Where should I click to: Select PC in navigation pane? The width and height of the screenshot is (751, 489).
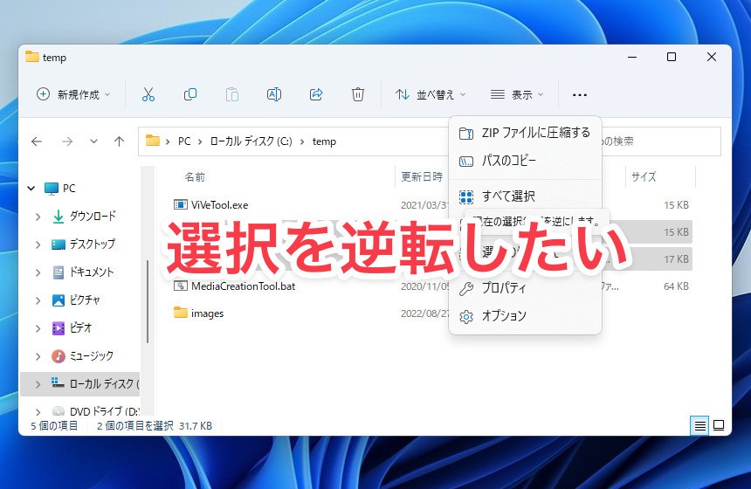pos(69,189)
